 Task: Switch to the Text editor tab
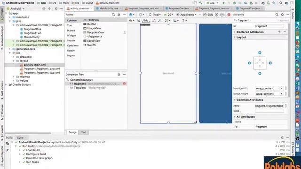click(84, 132)
